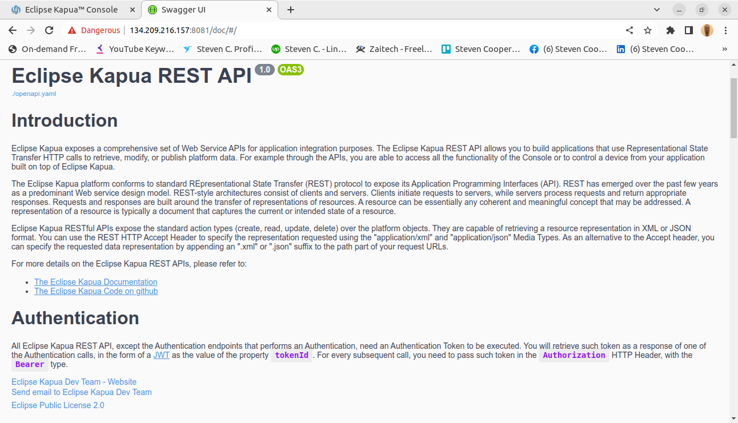Screen dimensions: 738x423
Task: Open the ./openapi.yaml link
Action: click(x=34, y=94)
